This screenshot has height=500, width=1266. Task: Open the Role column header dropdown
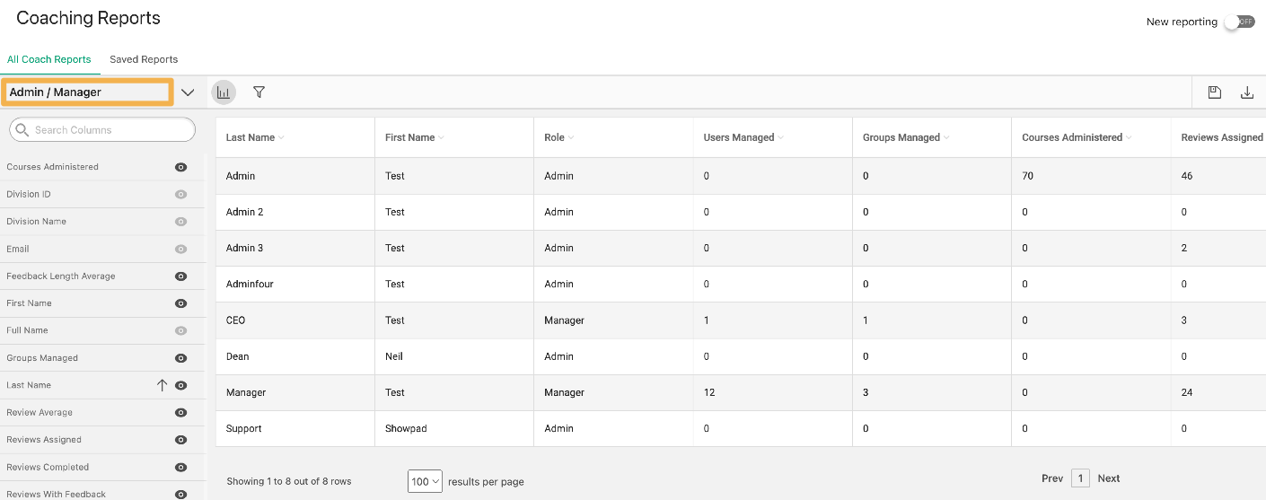coord(571,138)
